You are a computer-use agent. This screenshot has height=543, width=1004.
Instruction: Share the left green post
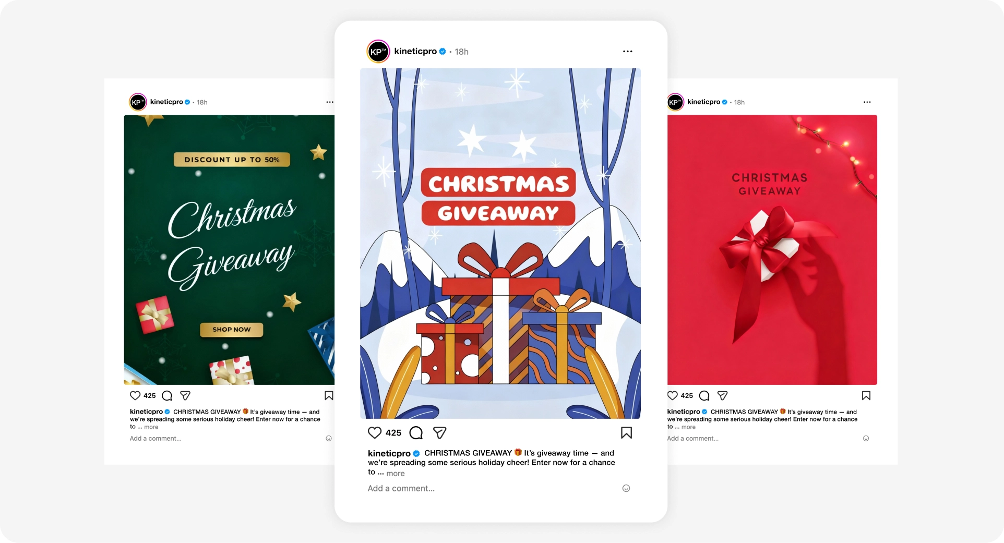[x=185, y=395]
